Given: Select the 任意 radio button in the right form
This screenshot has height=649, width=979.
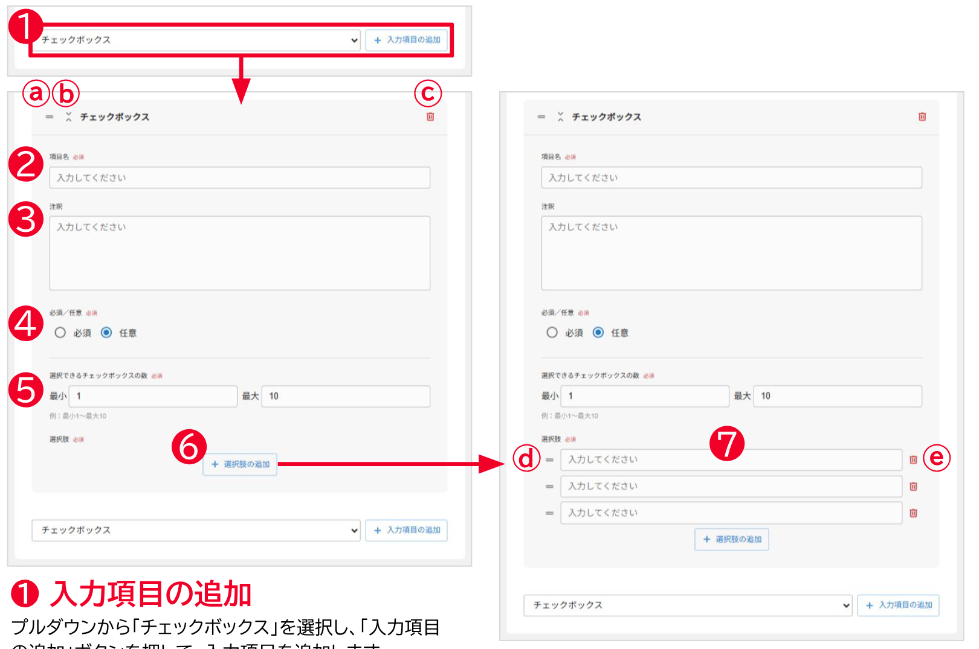Looking at the screenshot, I should (598, 333).
